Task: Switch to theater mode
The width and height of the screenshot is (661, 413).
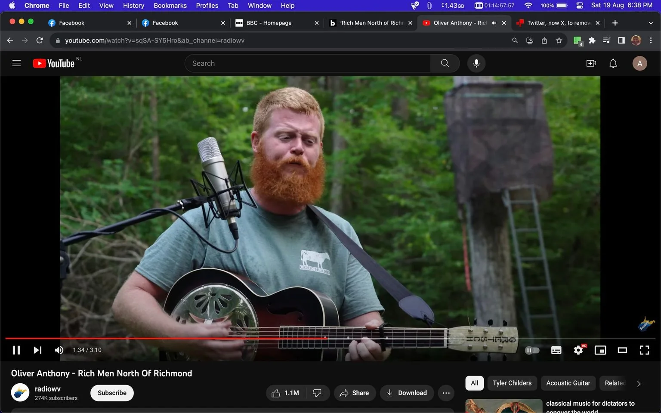Action: [622, 350]
